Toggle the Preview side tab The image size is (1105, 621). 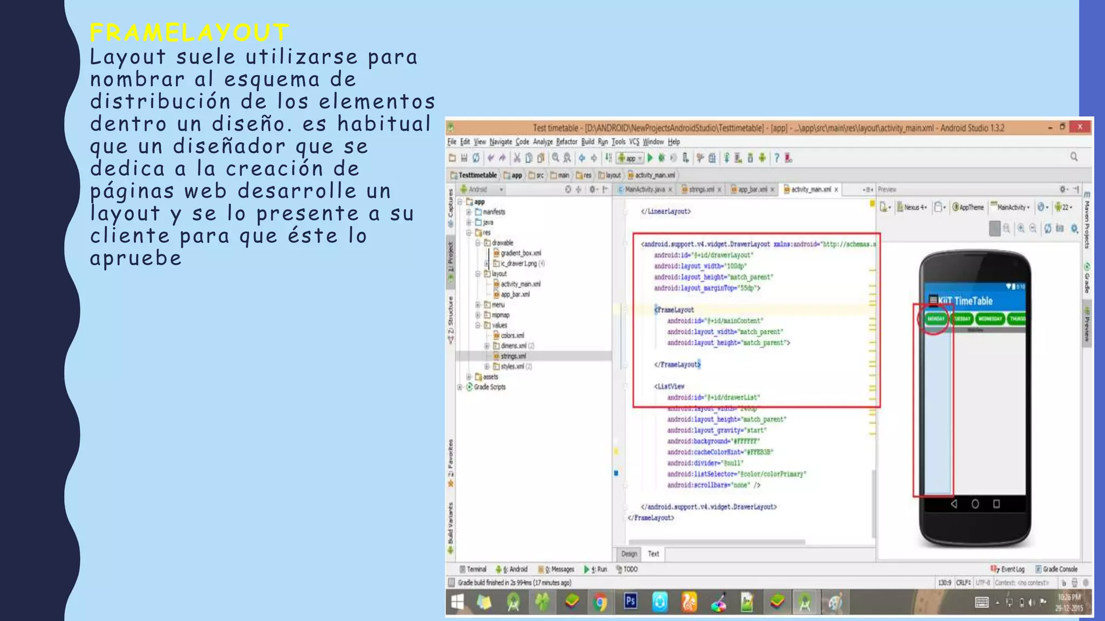point(1087,325)
